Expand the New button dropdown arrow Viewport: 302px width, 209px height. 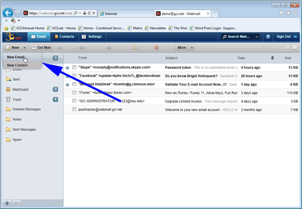[25, 47]
